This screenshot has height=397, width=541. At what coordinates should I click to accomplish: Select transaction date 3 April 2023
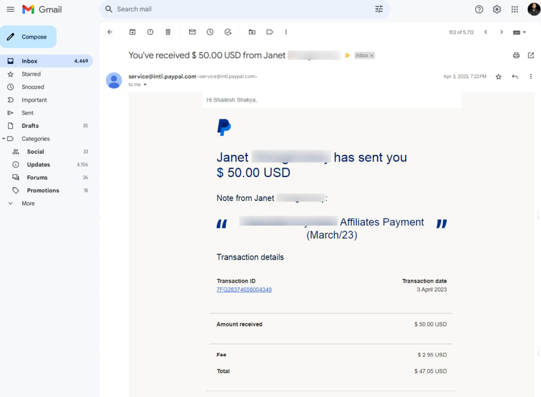432,290
